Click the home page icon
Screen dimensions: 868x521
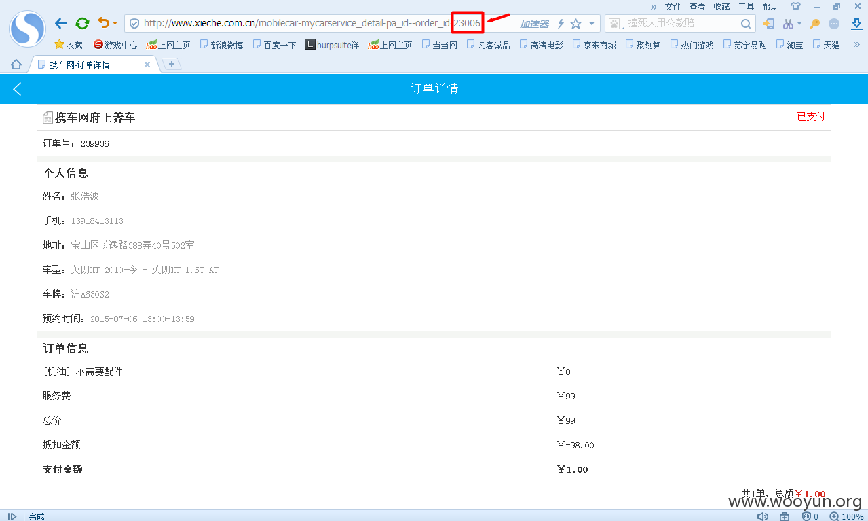16,65
